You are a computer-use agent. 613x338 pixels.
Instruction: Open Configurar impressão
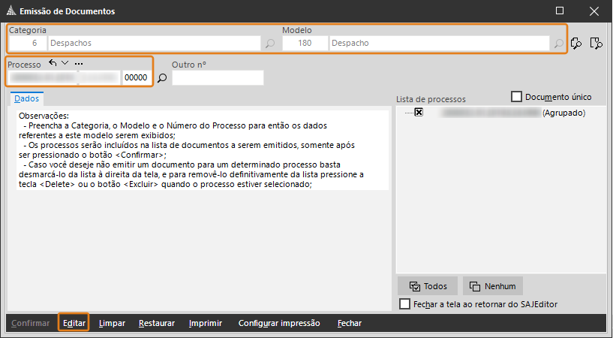point(279,323)
